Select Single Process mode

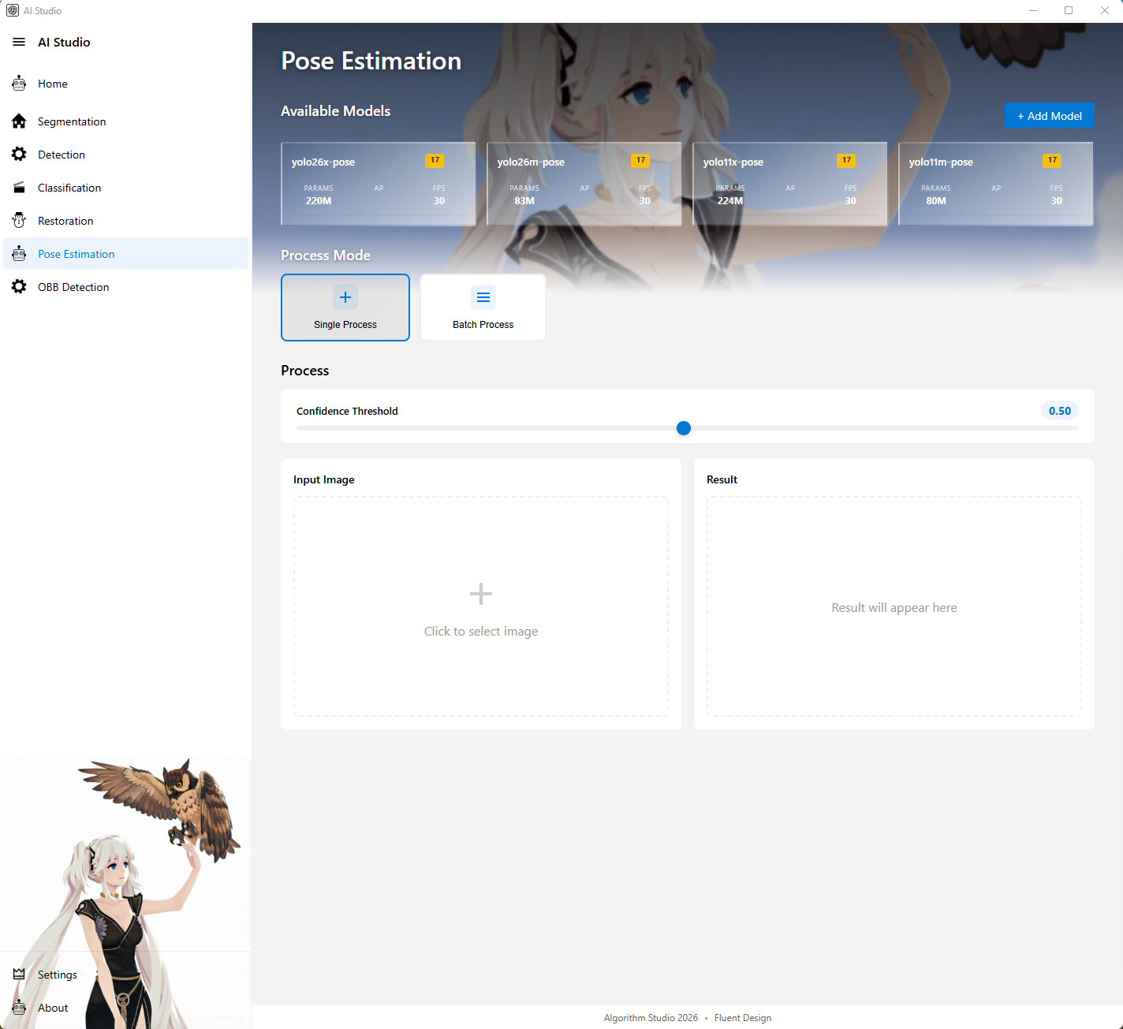(x=345, y=308)
